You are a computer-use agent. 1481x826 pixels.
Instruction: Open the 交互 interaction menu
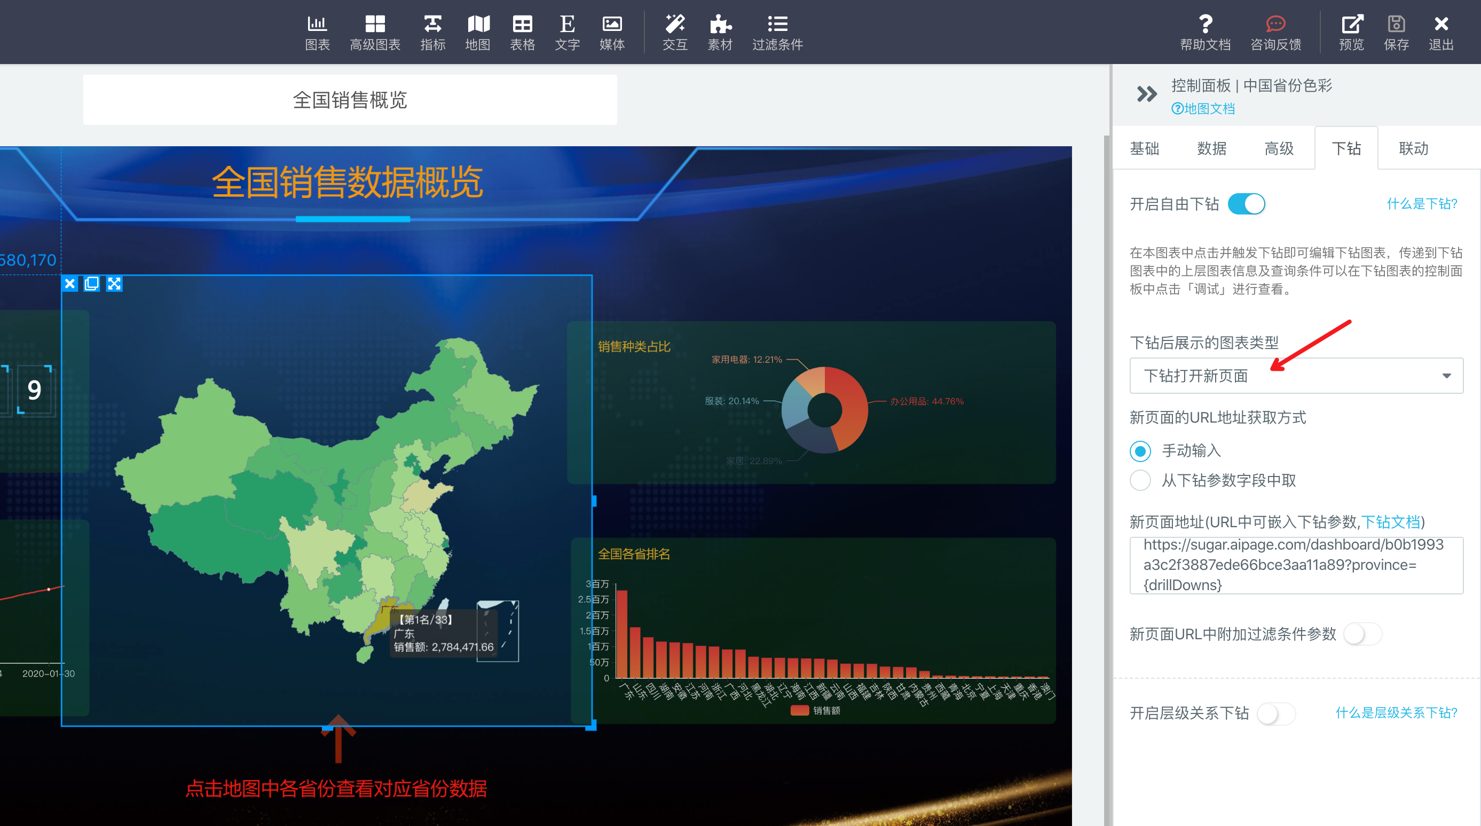675,33
